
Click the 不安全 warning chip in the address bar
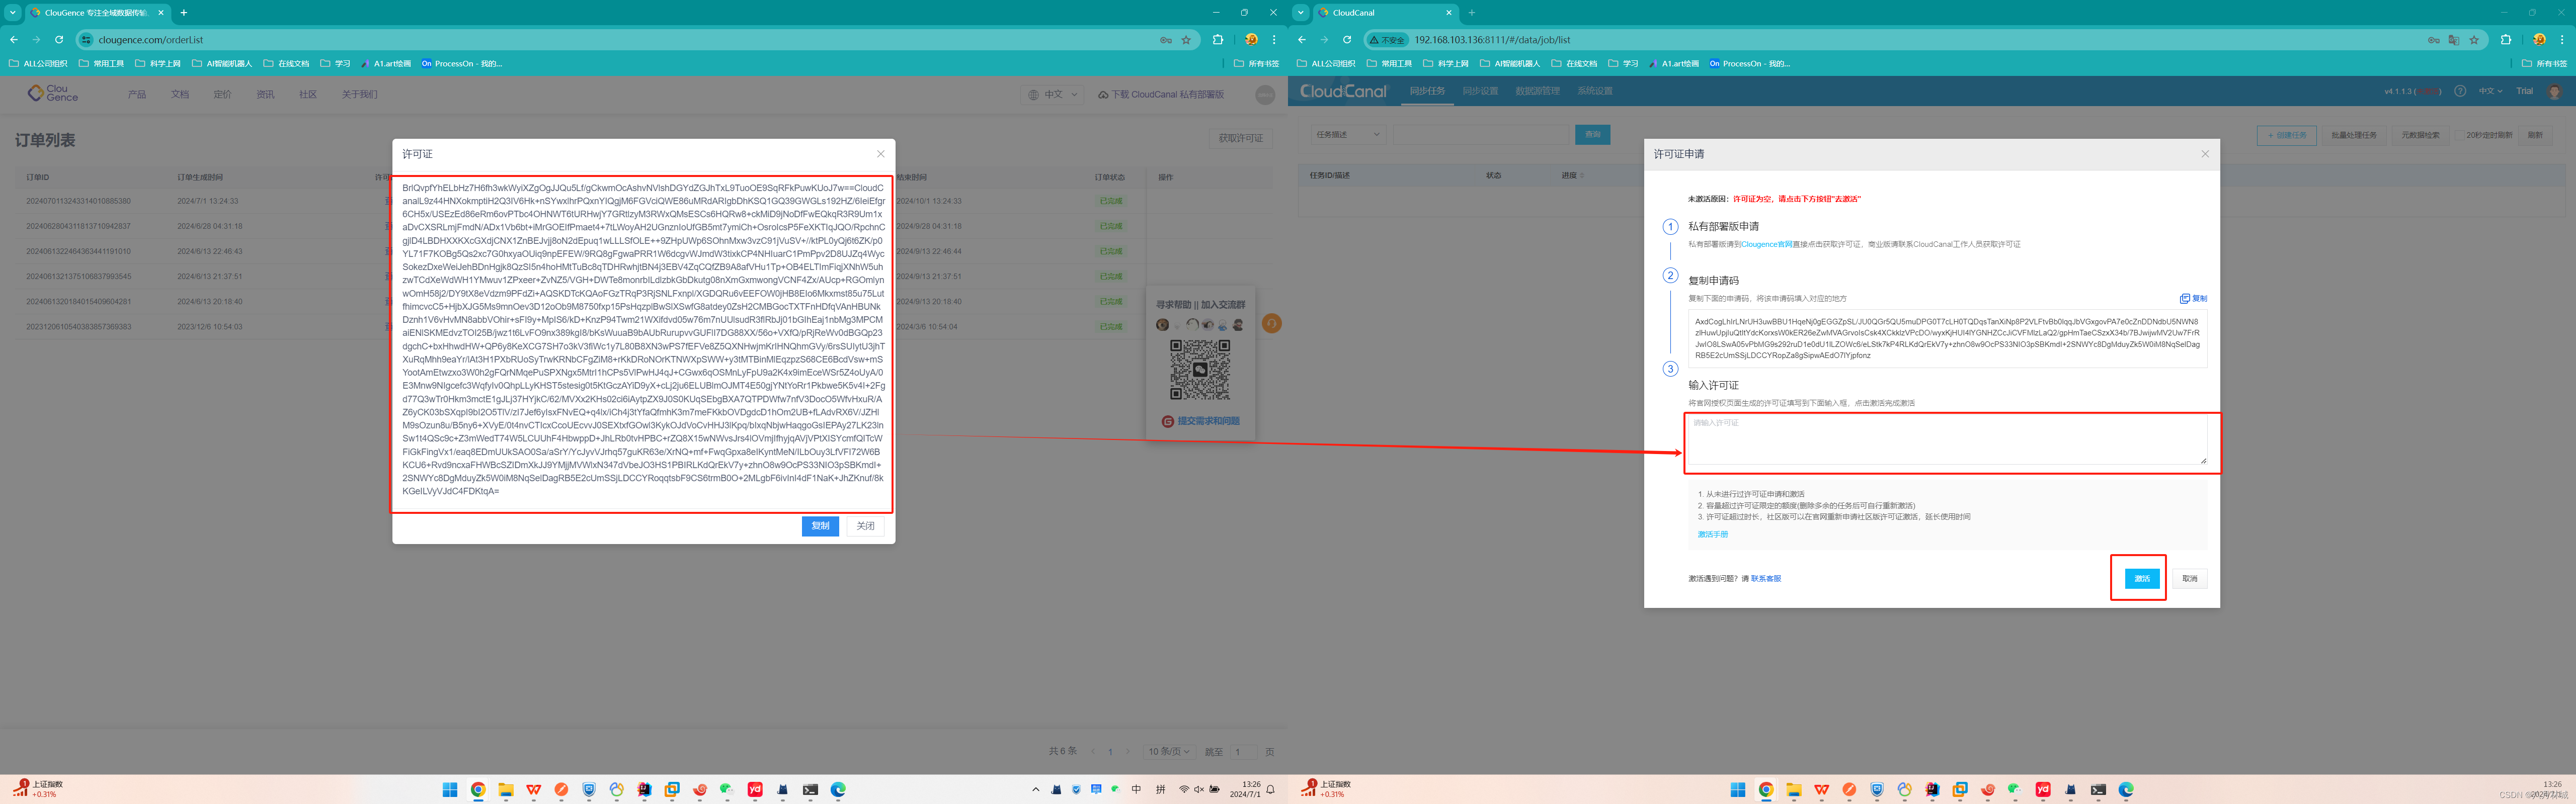point(1388,40)
